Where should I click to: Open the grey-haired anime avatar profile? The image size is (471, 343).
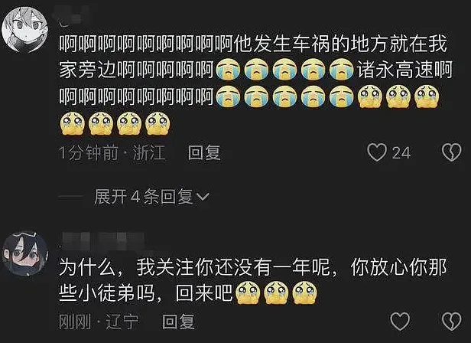pos(24,30)
